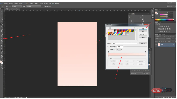The width and height of the screenshot is (177, 99).
Task: Click the right opacity stop above gradient bar
Action: (x=146, y=52)
